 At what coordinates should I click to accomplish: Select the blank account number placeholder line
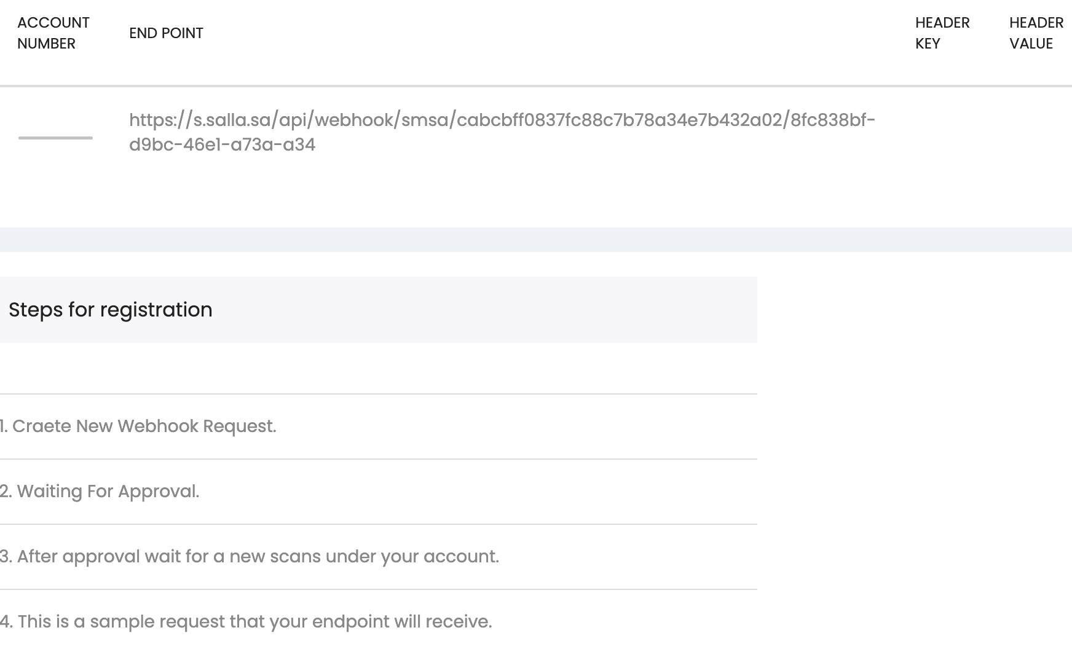(x=55, y=138)
